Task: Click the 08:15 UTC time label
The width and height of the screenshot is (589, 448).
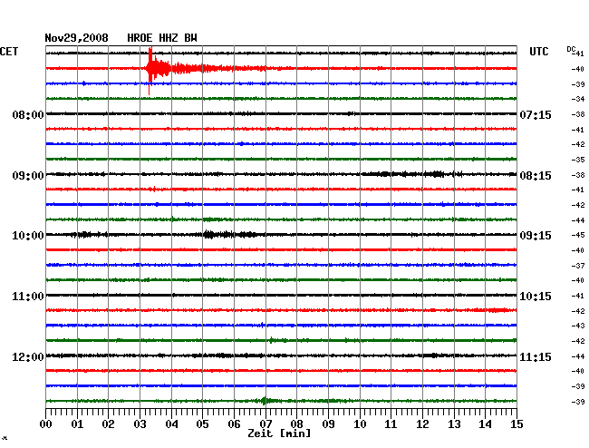Action: point(536,176)
